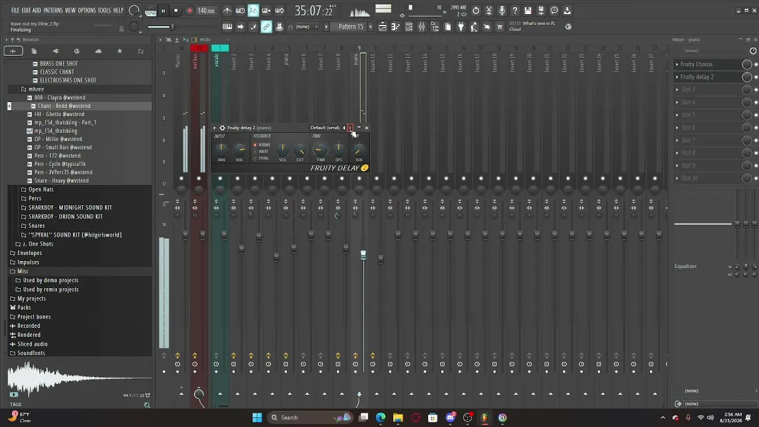This screenshot has width=759, height=427.
Task: Open the mixer view icon
Action: pyautogui.click(x=422, y=27)
